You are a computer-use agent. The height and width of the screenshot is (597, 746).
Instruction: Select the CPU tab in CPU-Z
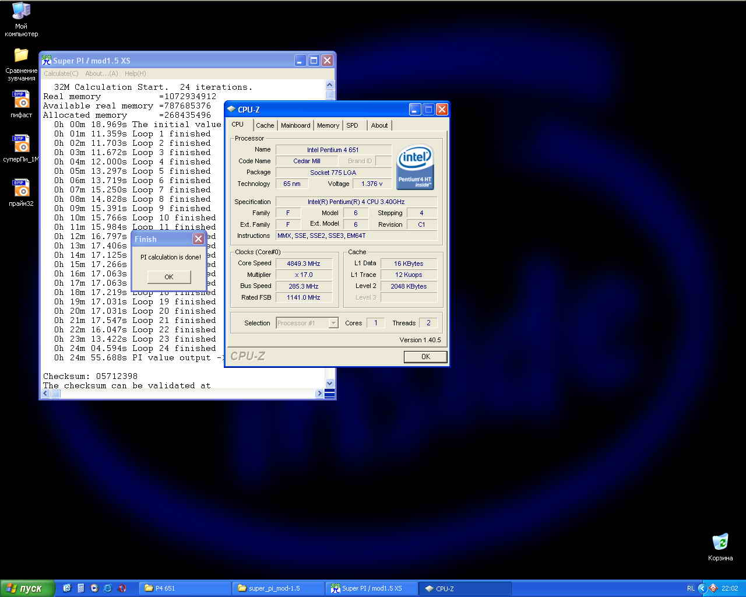[x=238, y=124]
